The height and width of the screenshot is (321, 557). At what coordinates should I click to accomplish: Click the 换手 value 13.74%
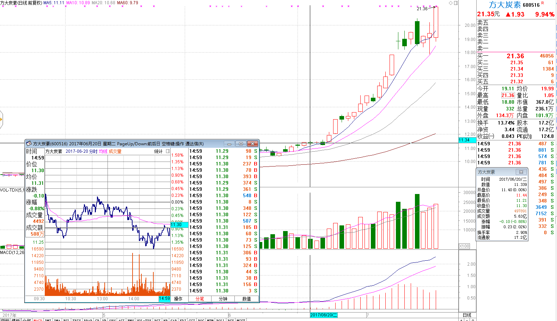506,123
